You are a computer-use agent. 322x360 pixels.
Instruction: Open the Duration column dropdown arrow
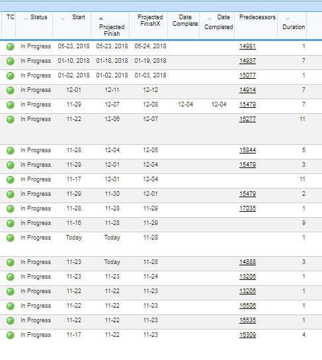click(x=288, y=19)
